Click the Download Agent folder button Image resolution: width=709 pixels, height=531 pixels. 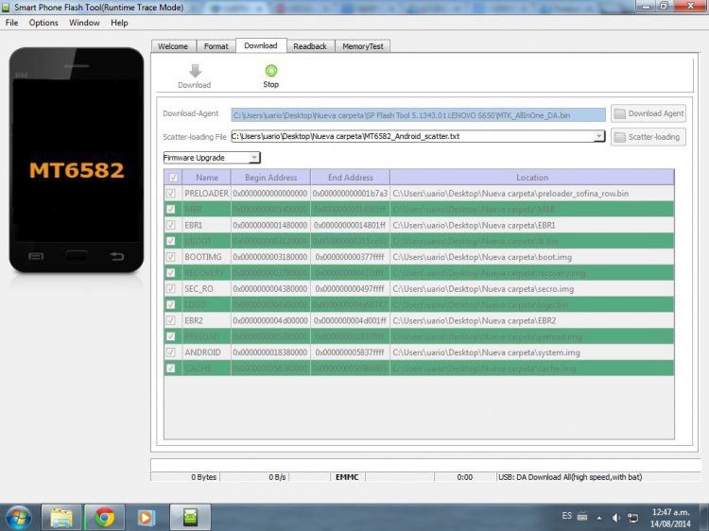[x=648, y=113]
